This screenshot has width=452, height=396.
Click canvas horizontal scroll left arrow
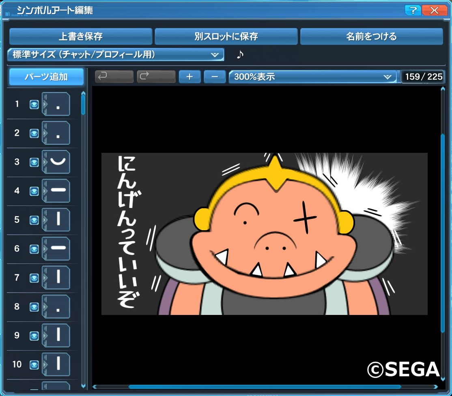(x=94, y=387)
